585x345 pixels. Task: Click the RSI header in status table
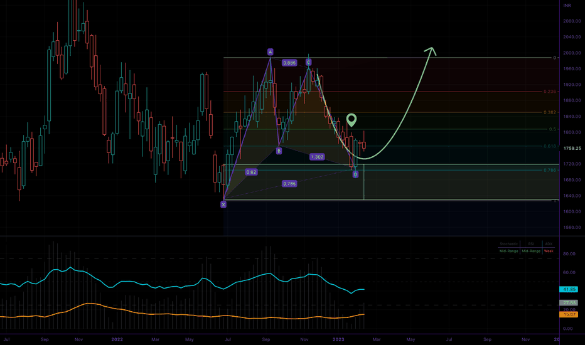(531, 244)
